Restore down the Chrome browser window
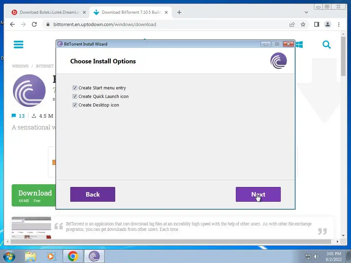This screenshot has height=263, width=351. [327, 7]
